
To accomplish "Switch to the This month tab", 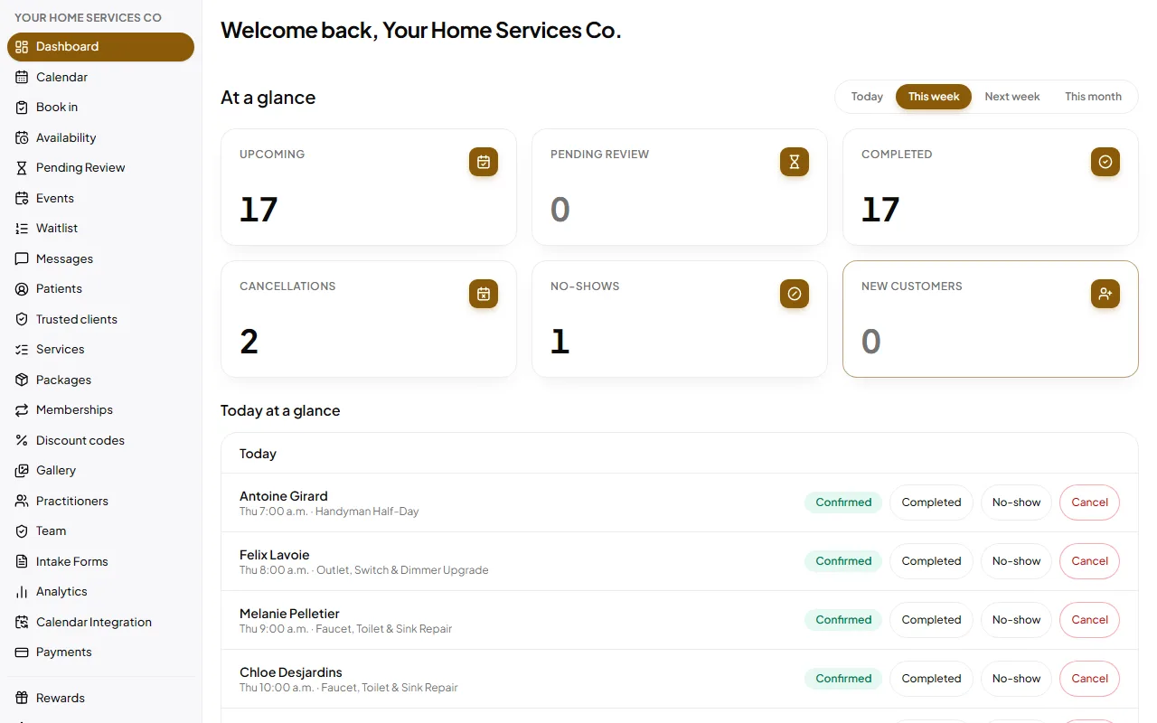I will click(1093, 97).
